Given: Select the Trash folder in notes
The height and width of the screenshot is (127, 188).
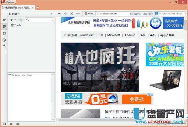Looking at the screenshot, I should pos(16,25).
